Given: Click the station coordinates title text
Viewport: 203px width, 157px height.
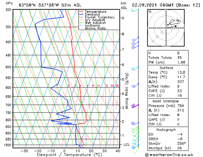Looking at the screenshot, I should (x=50, y=5).
